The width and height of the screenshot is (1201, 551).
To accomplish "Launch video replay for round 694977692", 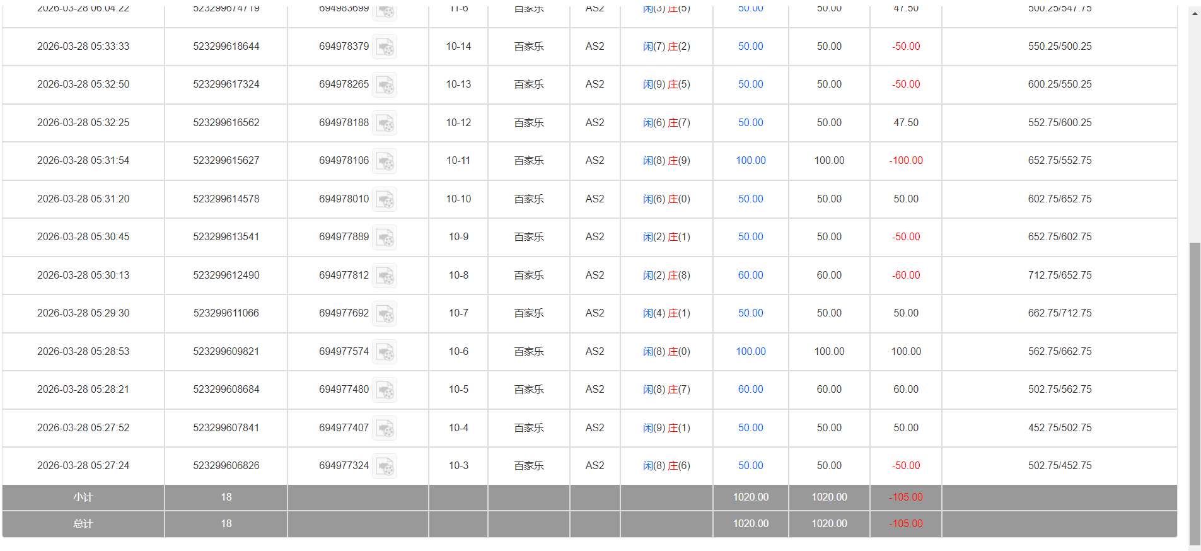I will [x=385, y=314].
